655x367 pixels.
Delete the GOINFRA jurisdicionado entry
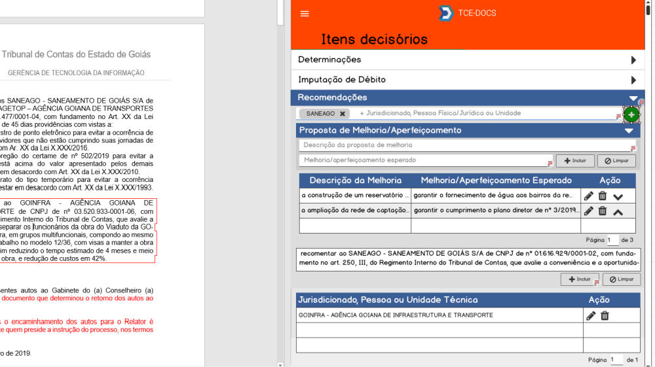(x=605, y=316)
